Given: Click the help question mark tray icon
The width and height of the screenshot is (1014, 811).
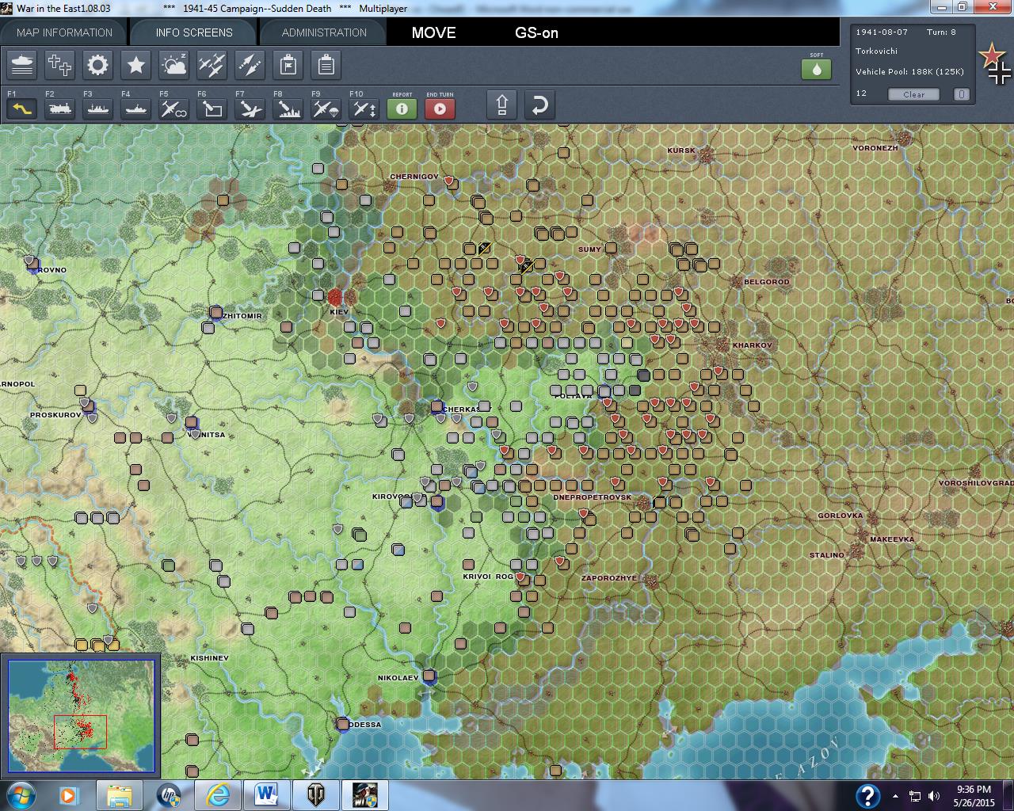Looking at the screenshot, I should coord(867,795).
